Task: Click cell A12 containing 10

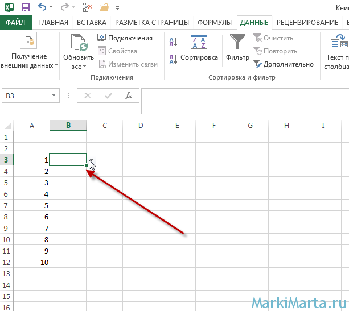Action: [32, 262]
